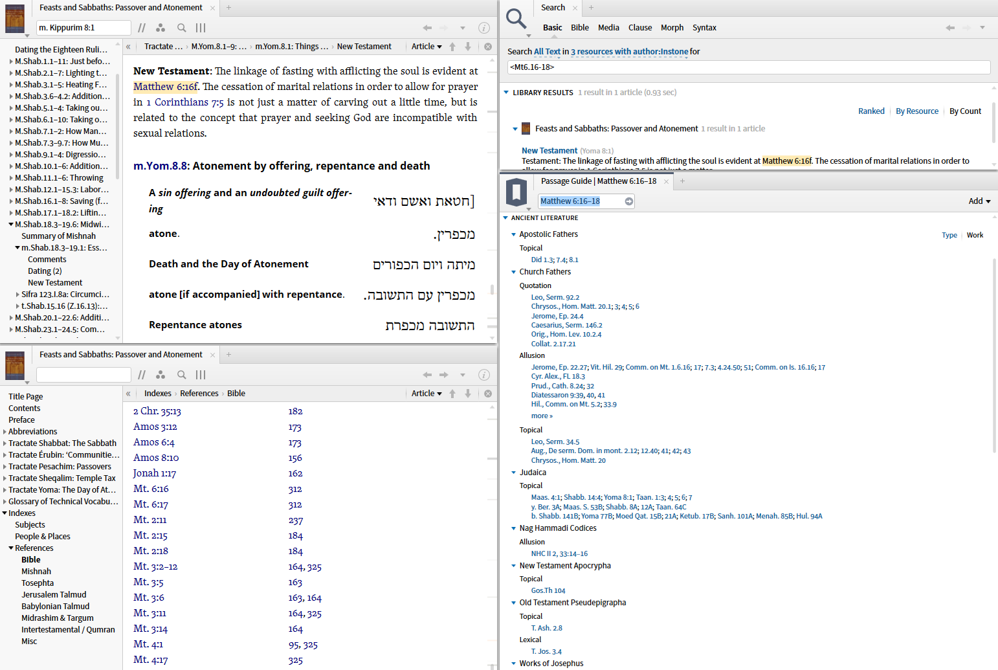Image resolution: width=998 pixels, height=670 pixels.
Task: Open Matthew 6:16f link in article text
Action: point(166,87)
